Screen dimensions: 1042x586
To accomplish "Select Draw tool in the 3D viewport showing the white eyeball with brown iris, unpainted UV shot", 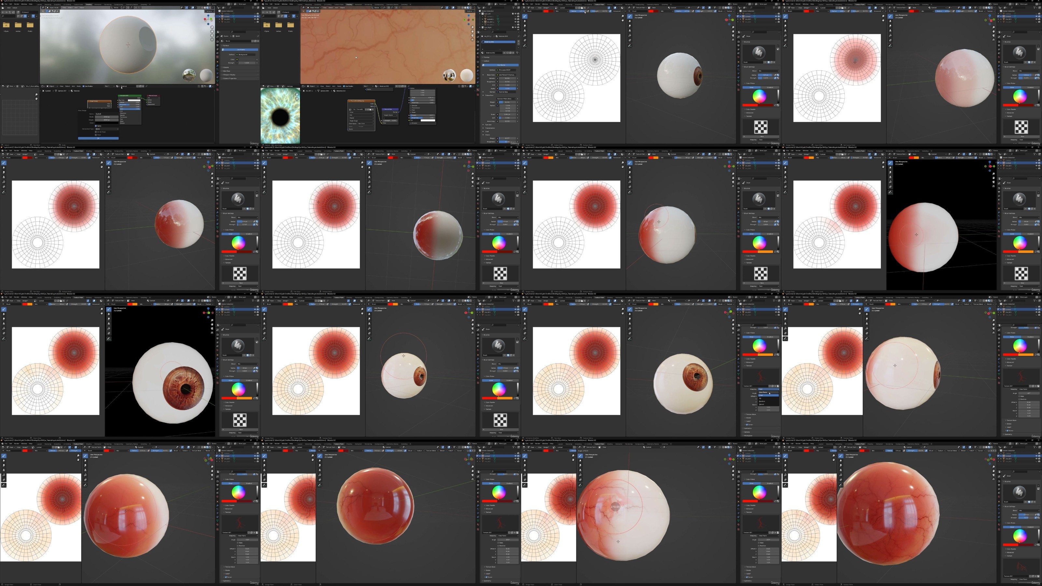I will (630, 16).
